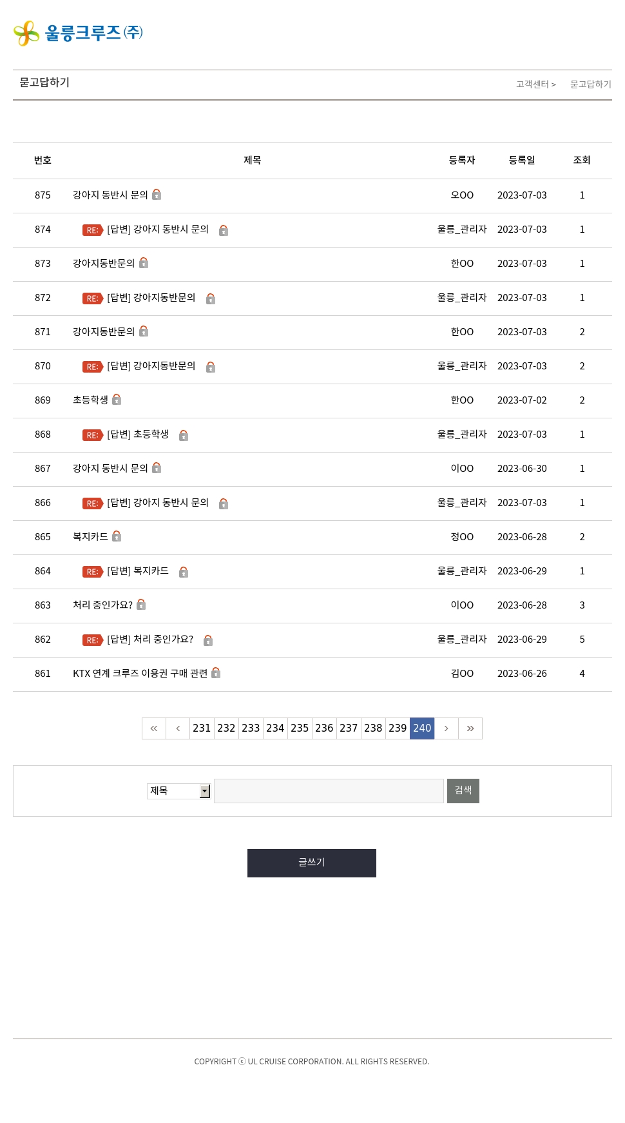The image size is (625, 1123).
Task: Go to the previous page set
Action: (178, 728)
